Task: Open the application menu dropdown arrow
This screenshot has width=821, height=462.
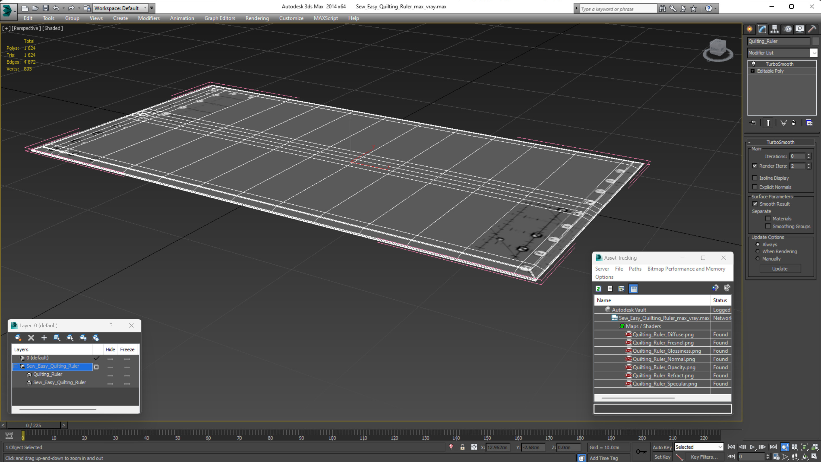Action: coord(15,12)
